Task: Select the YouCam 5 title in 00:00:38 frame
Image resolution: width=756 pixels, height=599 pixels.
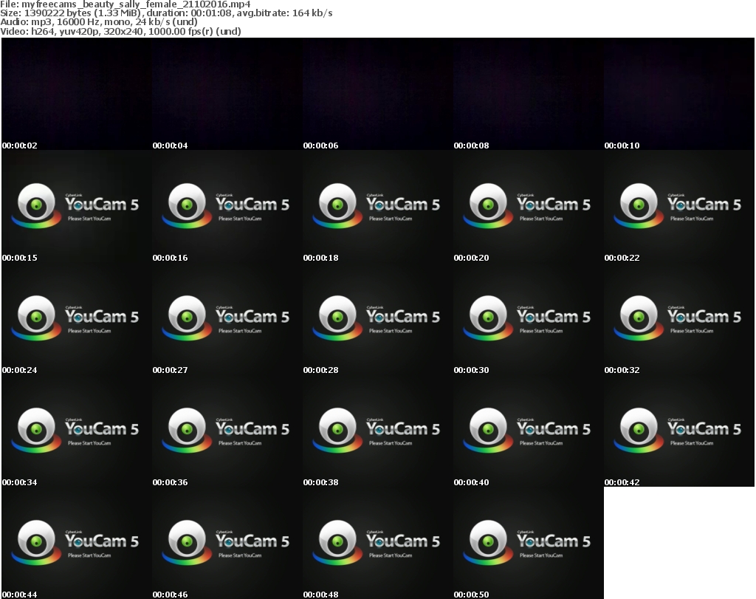Action: coord(403,429)
